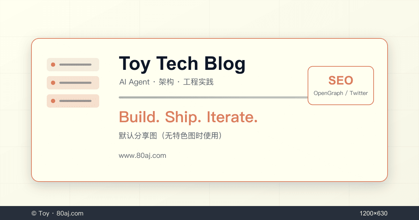419x220 pixels.
Task: Click the orange dot in the middle list item
Action: tap(53, 83)
